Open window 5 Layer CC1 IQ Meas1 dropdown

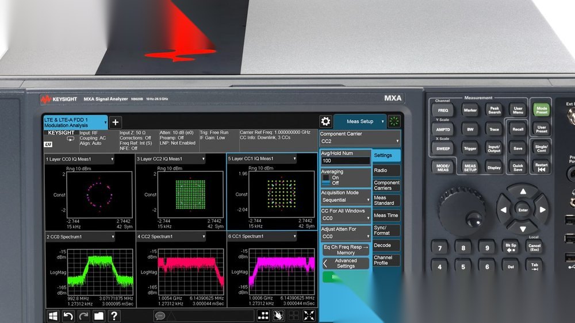262,159
